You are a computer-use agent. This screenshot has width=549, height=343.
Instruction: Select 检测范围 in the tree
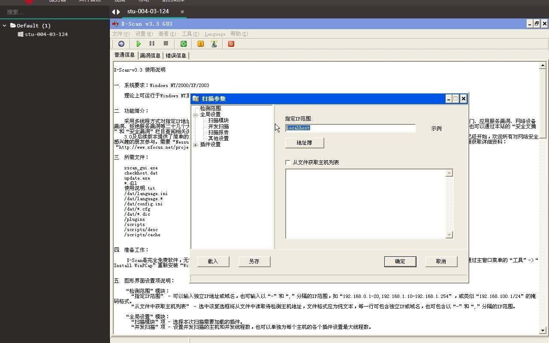coord(210,108)
